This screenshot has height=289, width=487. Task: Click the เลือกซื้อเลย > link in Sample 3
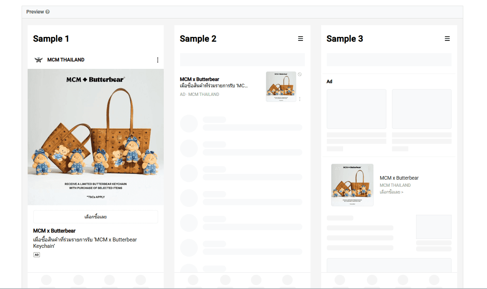391,192
